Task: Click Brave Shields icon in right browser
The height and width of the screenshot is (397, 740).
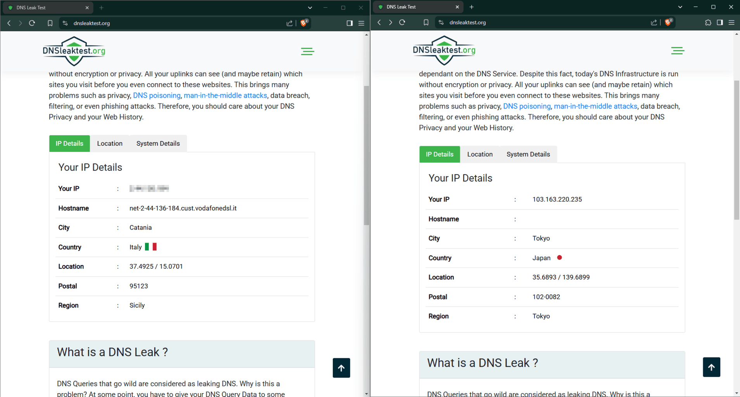Action: (668, 22)
